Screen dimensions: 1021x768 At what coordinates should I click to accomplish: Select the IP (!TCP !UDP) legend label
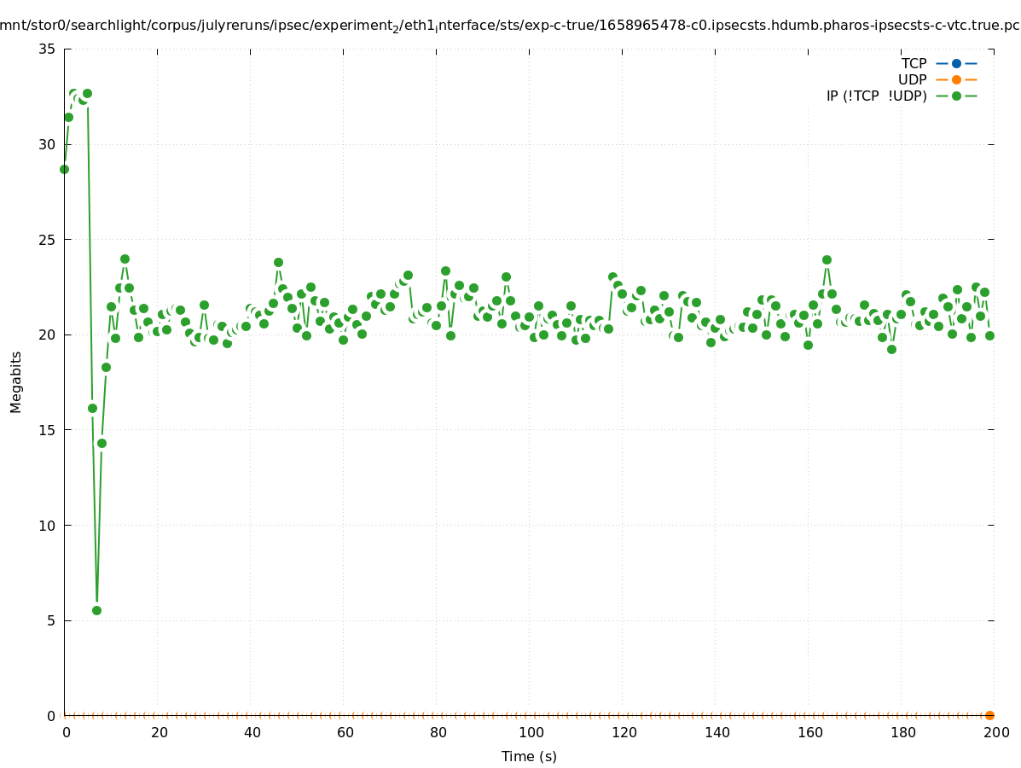coord(876,96)
